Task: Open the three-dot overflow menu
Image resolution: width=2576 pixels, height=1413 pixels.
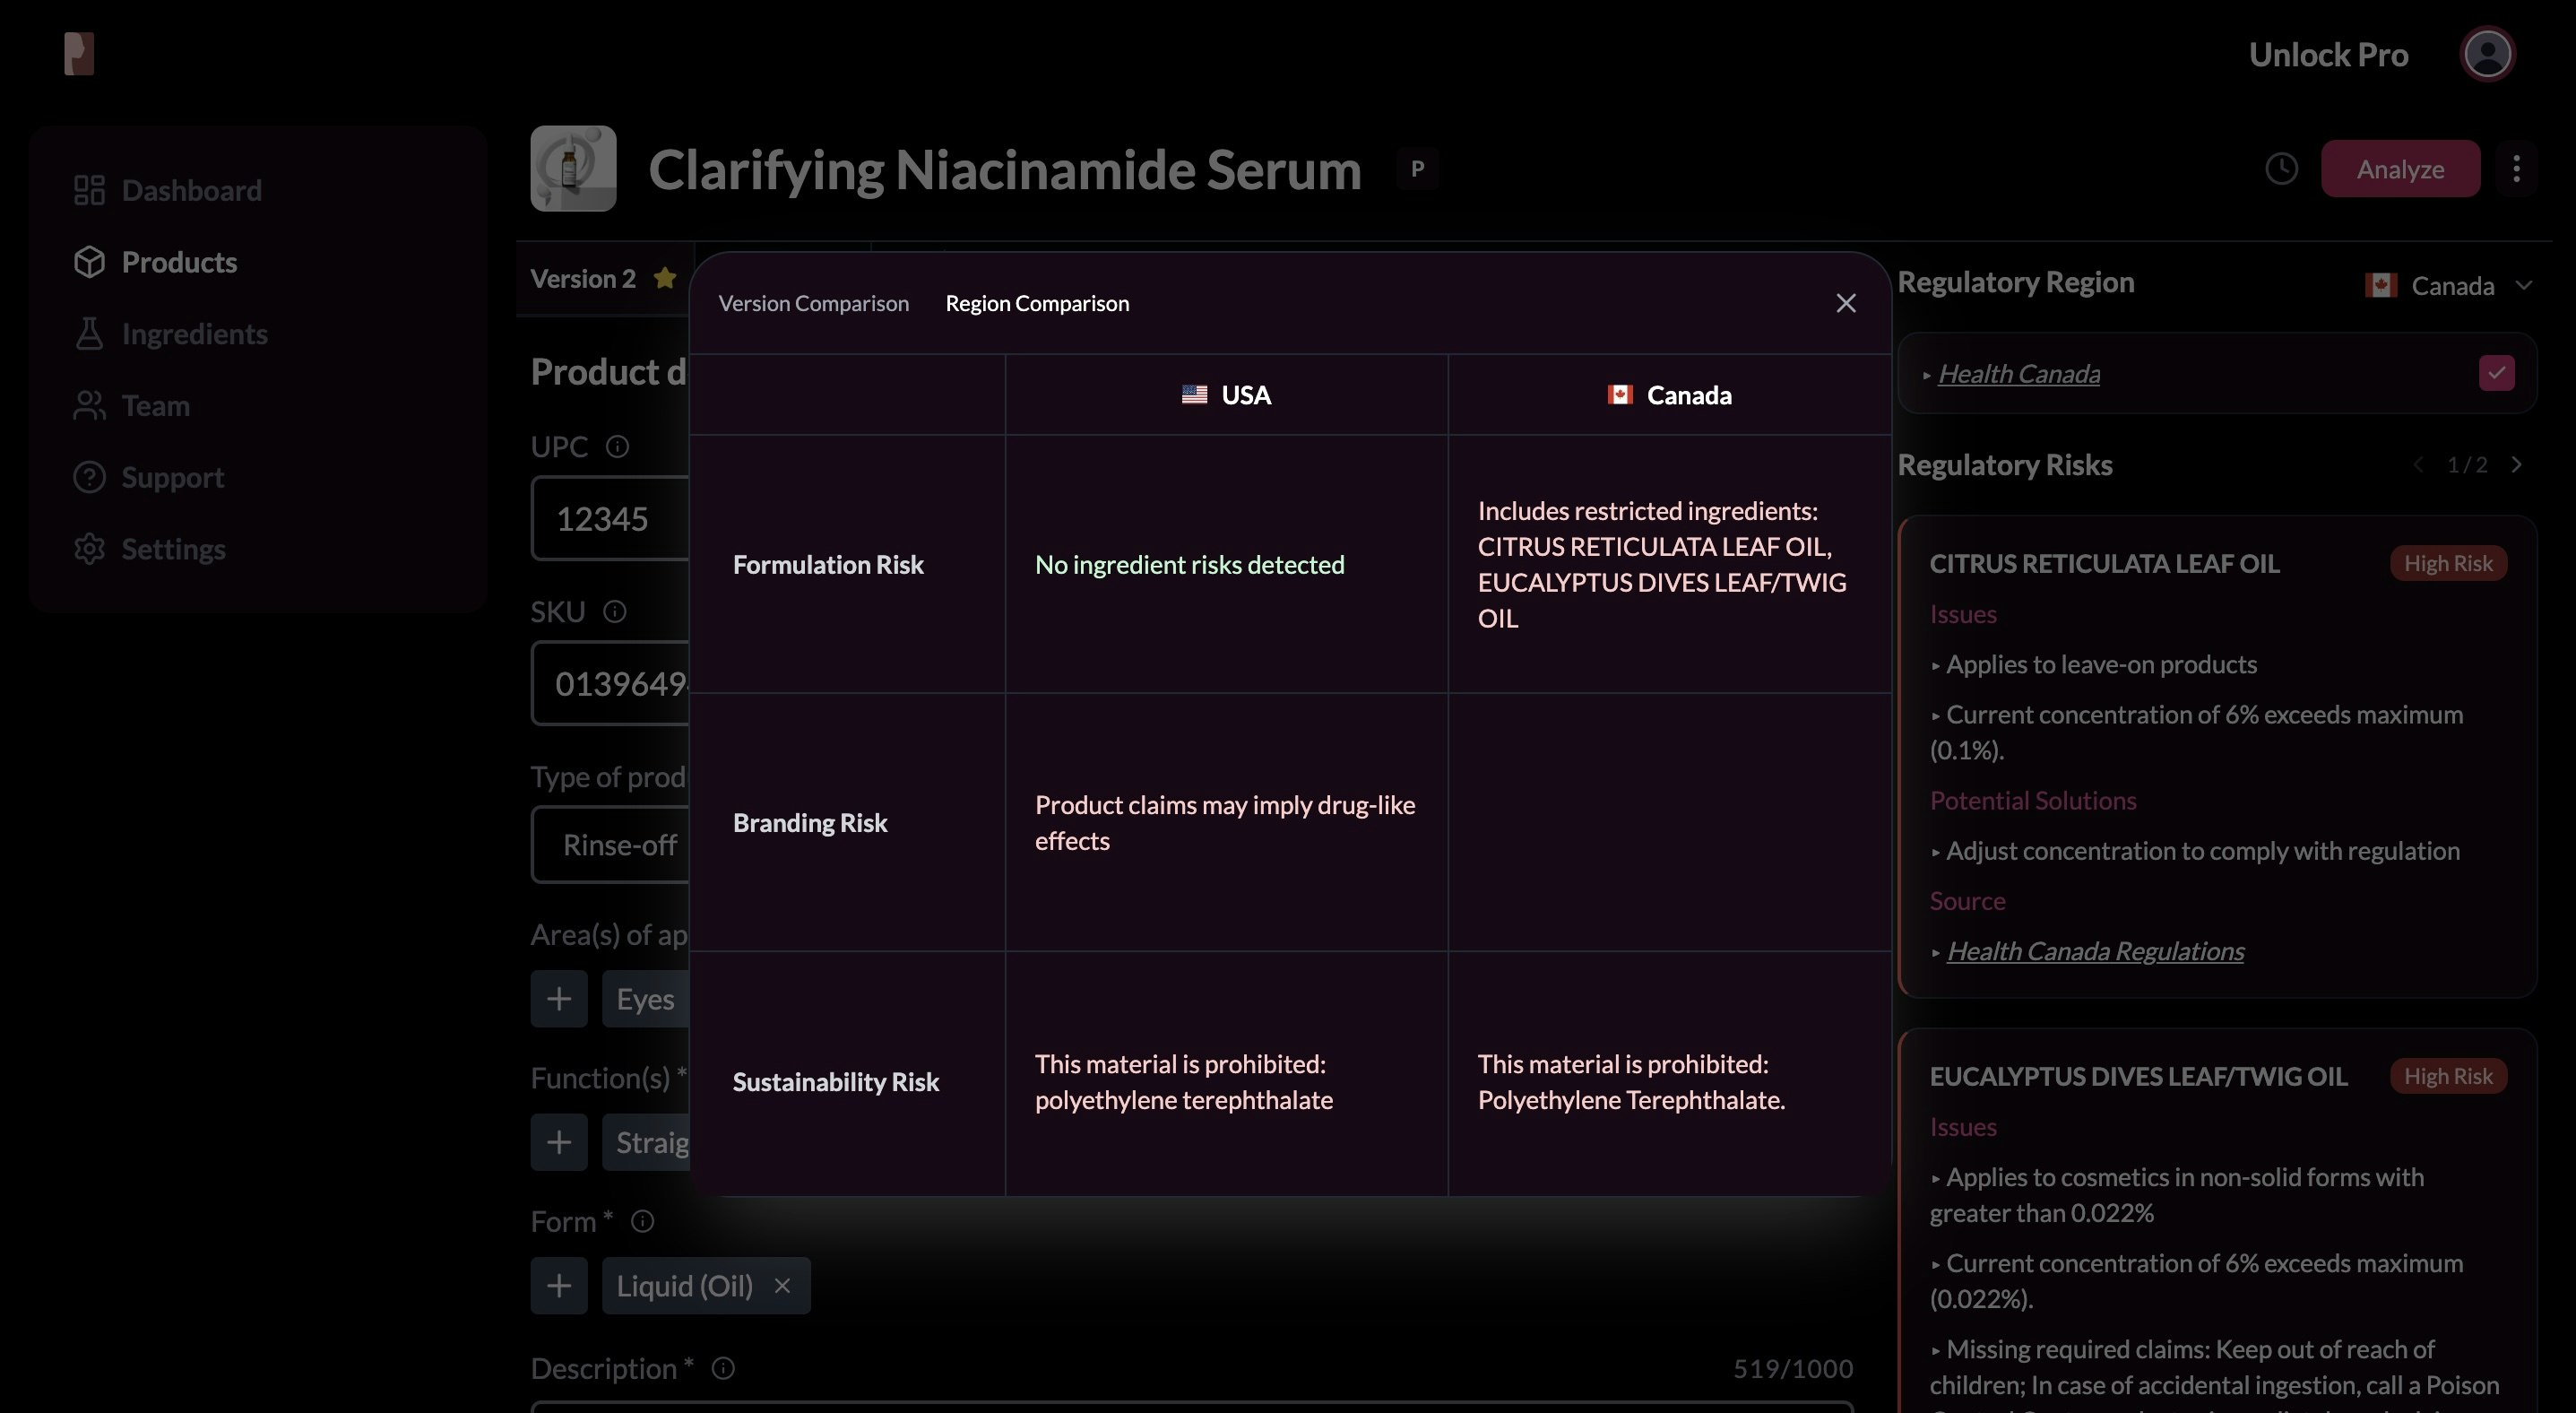Action: 2516,168
